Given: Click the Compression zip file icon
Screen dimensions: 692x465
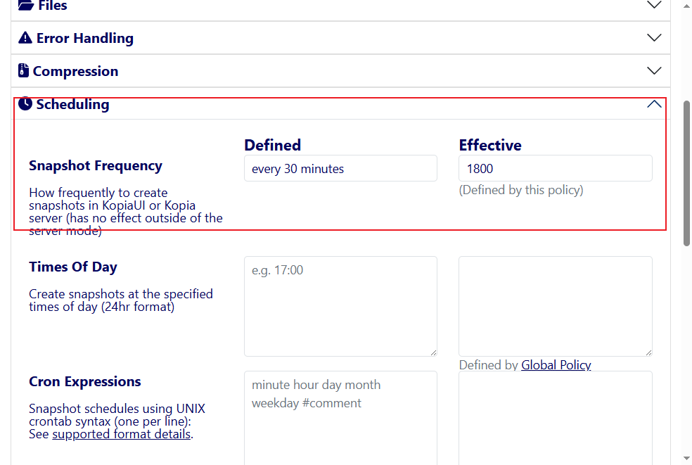Looking at the screenshot, I should (x=24, y=71).
